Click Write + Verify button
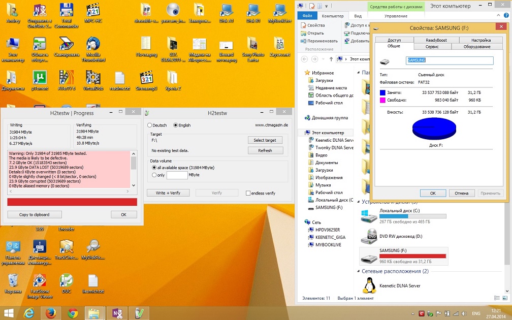Viewport: 512px width, 320px height. pyautogui.click(x=168, y=193)
